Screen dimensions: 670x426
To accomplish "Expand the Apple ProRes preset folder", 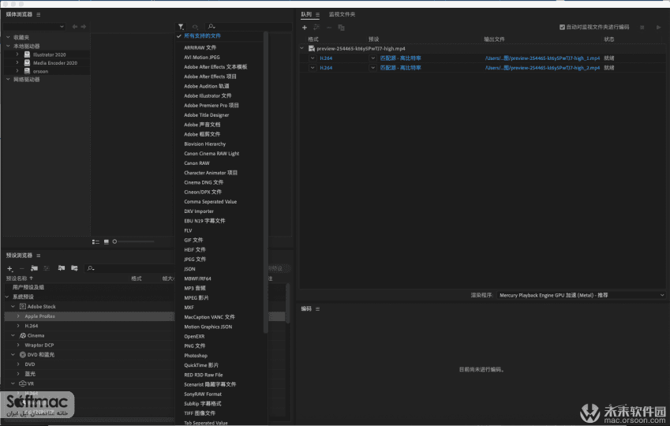I will pos(18,316).
